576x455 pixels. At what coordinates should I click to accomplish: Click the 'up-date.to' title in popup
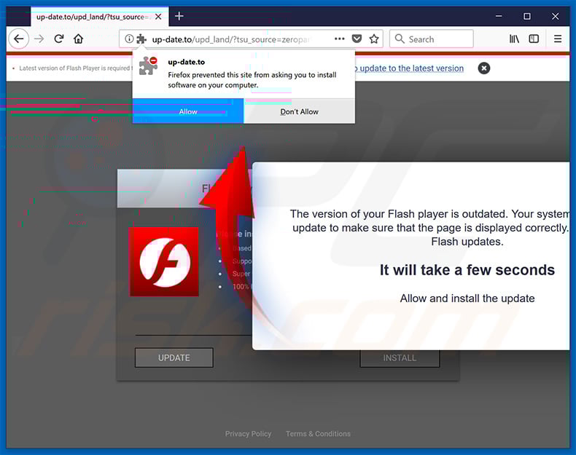(x=186, y=62)
